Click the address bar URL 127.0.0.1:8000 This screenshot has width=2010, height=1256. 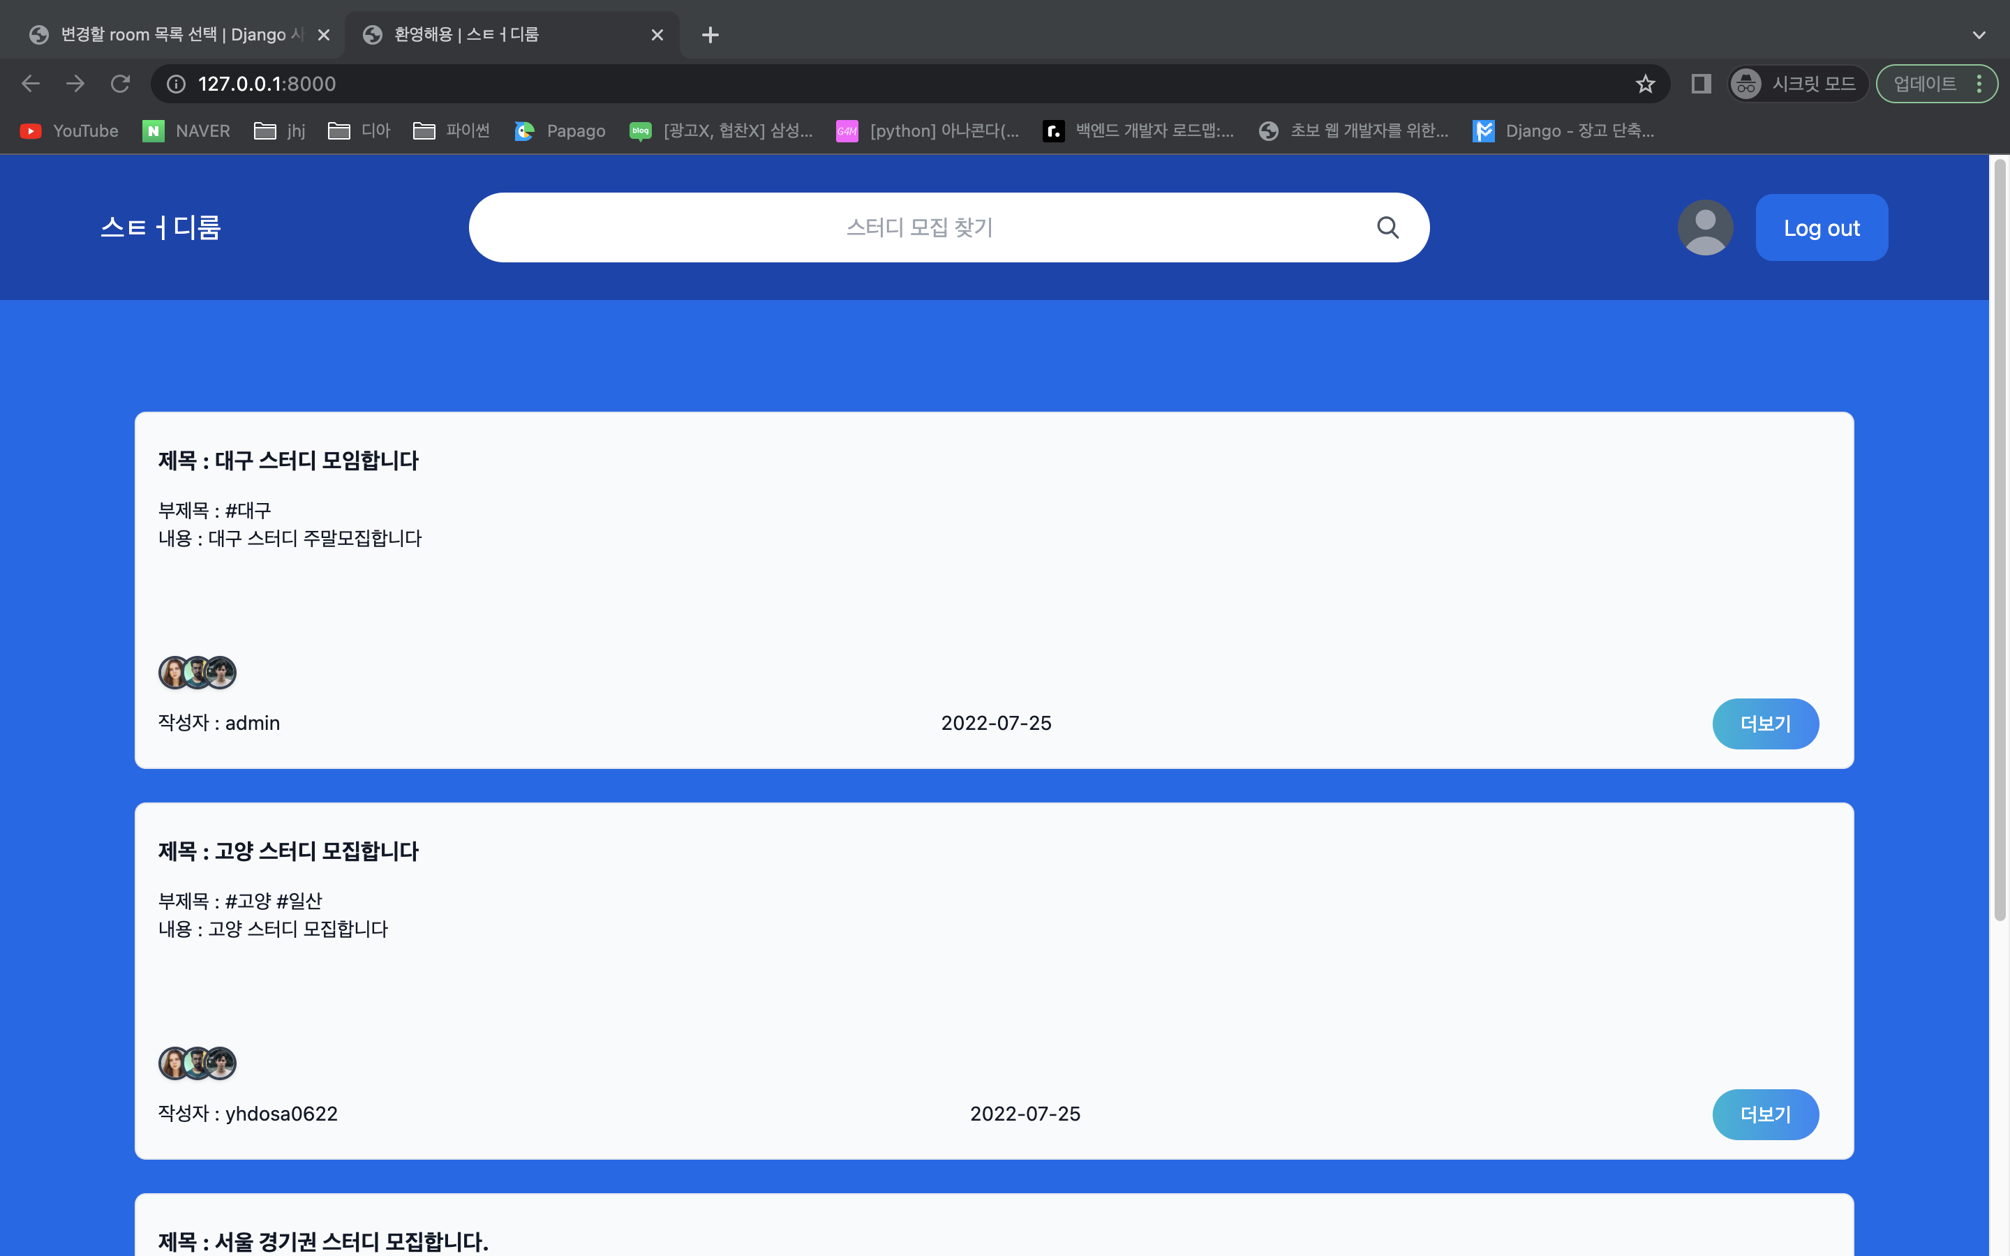click(267, 84)
